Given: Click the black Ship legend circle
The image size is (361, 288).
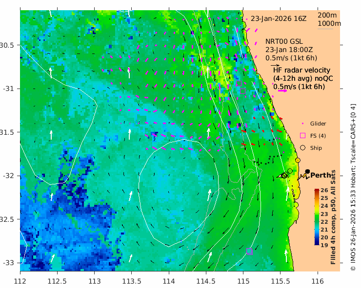Looking at the screenshot, I should [303, 148].
